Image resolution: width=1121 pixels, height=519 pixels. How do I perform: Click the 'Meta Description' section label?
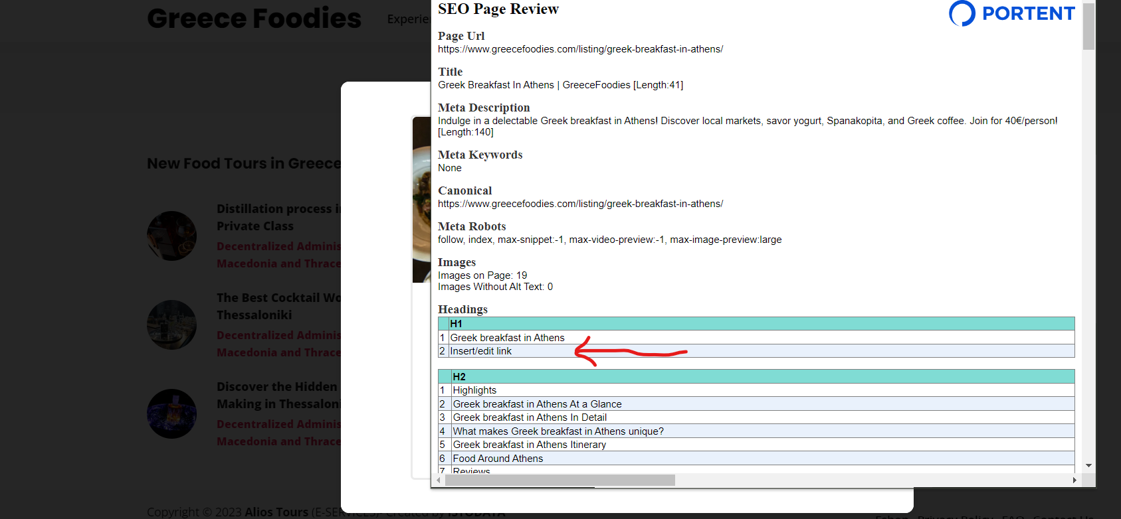484,108
